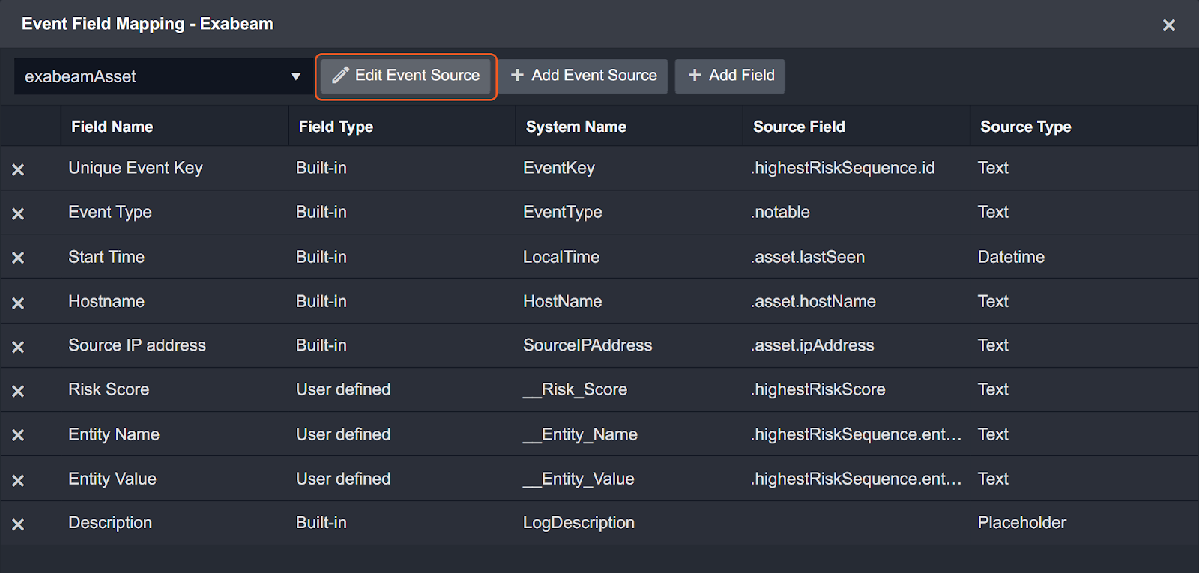Click Built-in type in Hostname row
1199x573 pixels.
321,301
